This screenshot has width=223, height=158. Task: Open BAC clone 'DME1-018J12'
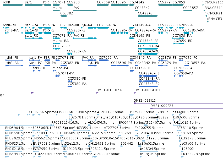pyautogui.click(x=144, y=101)
